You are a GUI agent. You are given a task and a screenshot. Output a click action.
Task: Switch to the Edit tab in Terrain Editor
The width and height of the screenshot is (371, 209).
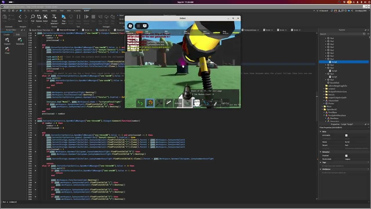(x=18, y=35)
